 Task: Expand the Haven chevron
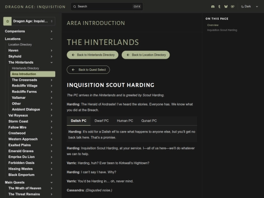click(x=51, y=50)
